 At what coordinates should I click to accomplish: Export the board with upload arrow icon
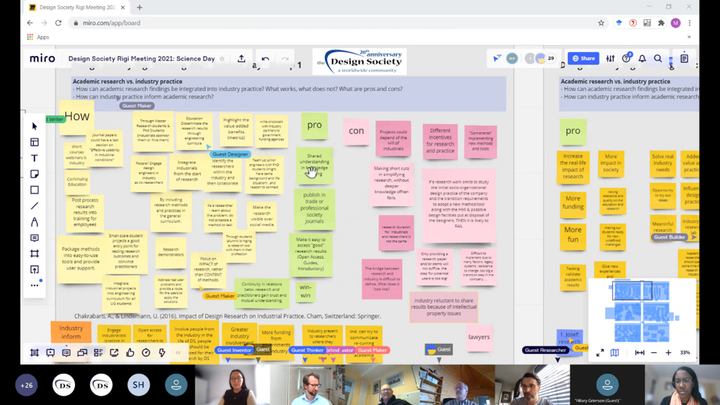(241, 59)
